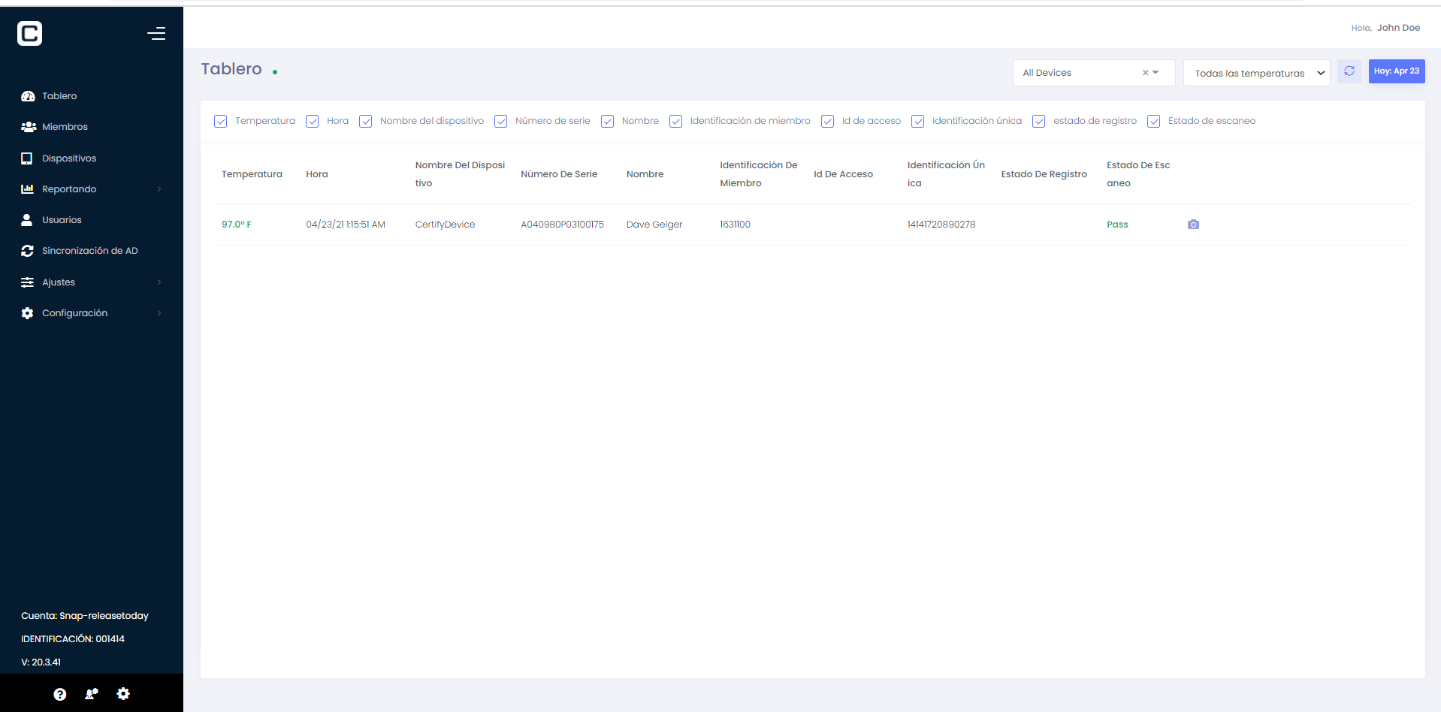Image resolution: width=1441 pixels, height=712 pixels.
Task: Toggle the Identificación de miembro checkbox
Action: (x=676, y=121)
